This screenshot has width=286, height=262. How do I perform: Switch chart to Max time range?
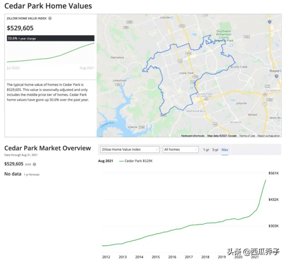click(225, 150)
